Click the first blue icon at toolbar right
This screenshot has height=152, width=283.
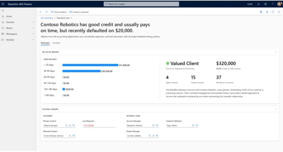click(x=261, y=12)
